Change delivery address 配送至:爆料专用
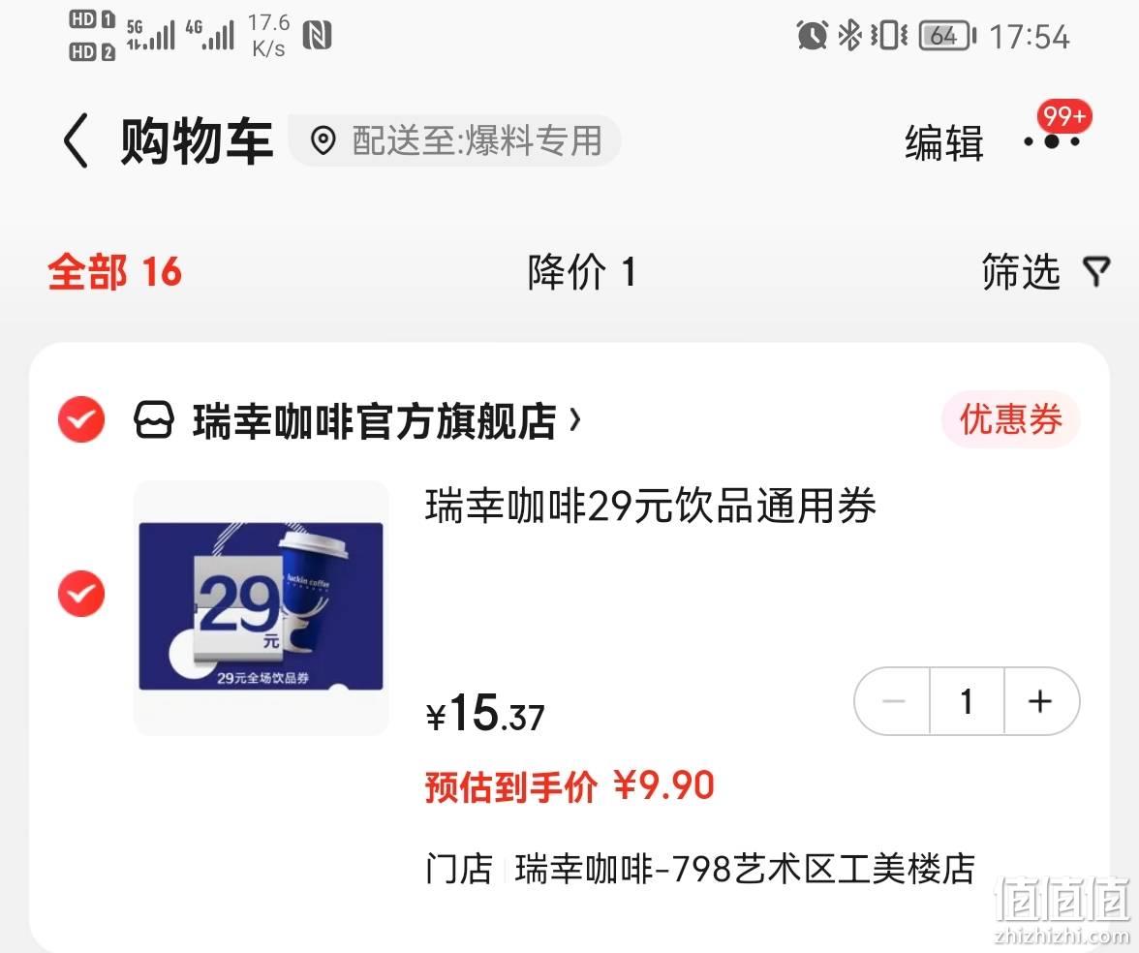 pos(455,140)
